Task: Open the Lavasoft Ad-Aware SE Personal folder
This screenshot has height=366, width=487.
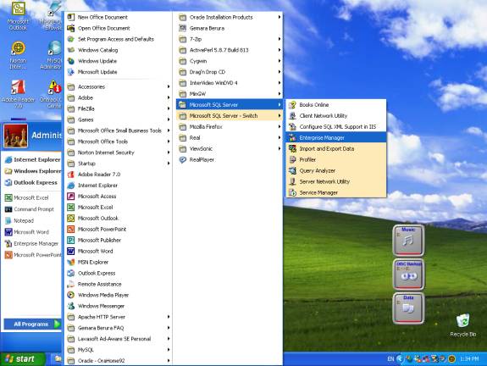Action: tap(119, 339)
